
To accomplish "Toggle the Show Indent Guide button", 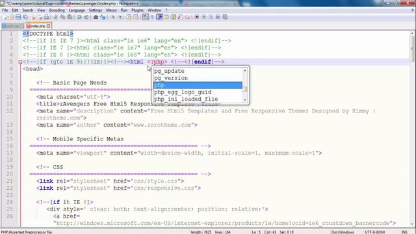I will (159, 18).
